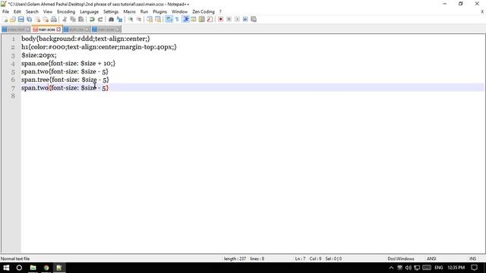Switch to the third document tab

(x=77, y=30)
